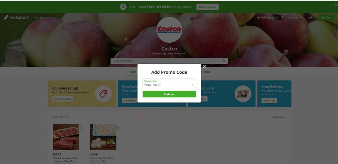Close the Add Promo Code dialog
338x164 pixels.
204,66
